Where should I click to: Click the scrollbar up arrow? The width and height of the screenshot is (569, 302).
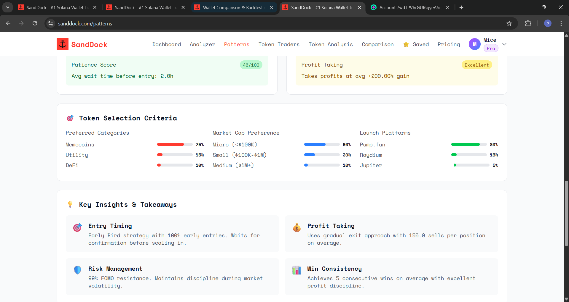click(x=566, y=35)
